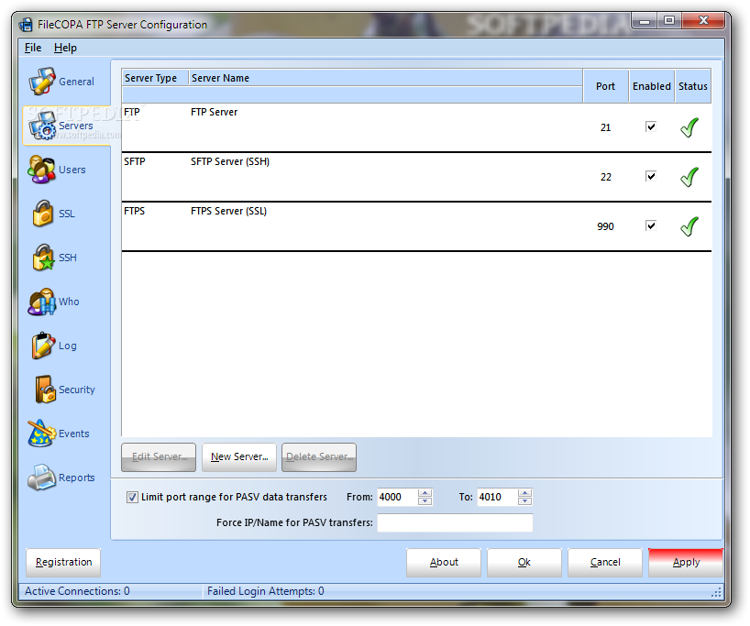The width and height of the screenshot is (750, 626).
Task: Select the Servers sidebar icon
Action: [x=41, y=126]
